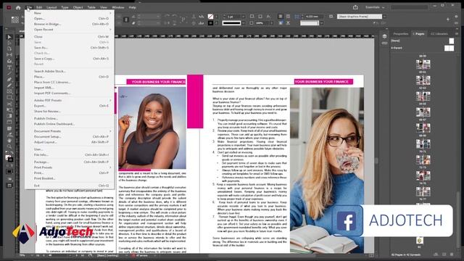The width and height of the screenshot is (464, 261).
Task: Open the Essentials workspace dropdown
Action: click(375, 7)
